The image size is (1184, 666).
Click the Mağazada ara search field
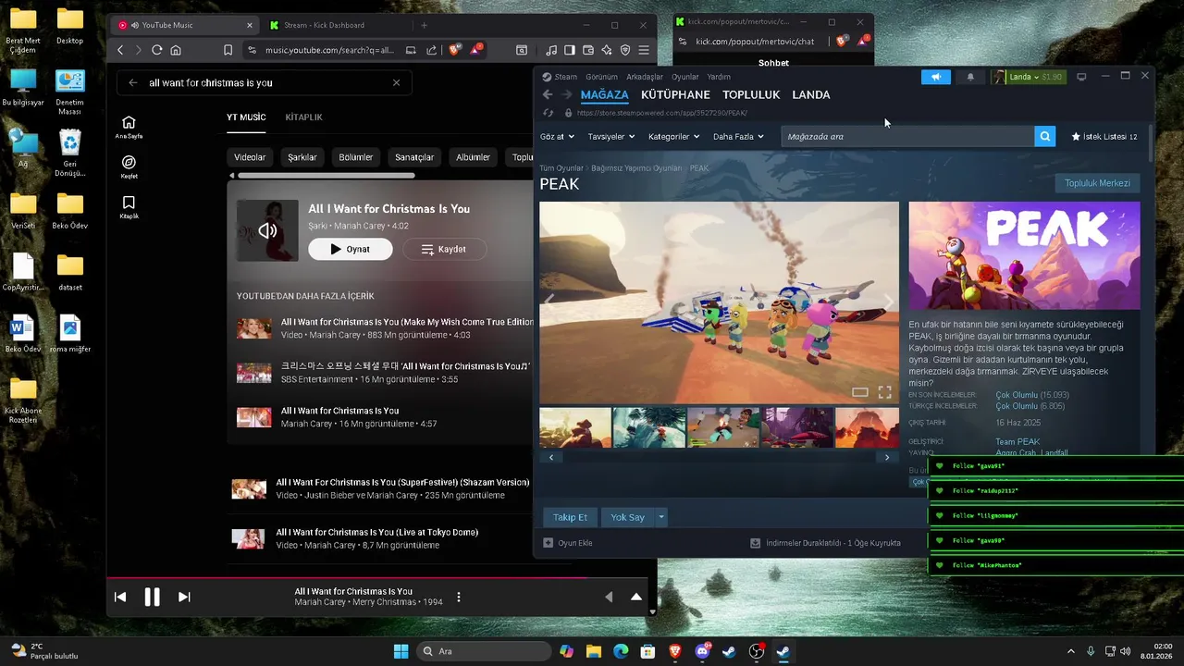click(907, 136)
